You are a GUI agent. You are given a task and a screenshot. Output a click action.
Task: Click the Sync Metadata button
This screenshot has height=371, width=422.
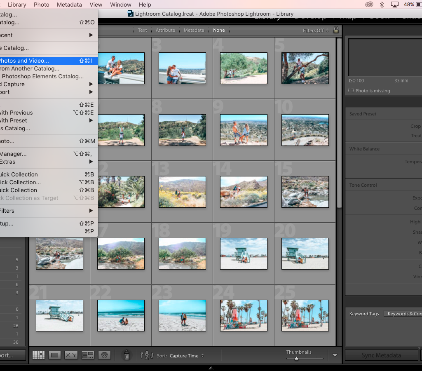coord(381,355)
